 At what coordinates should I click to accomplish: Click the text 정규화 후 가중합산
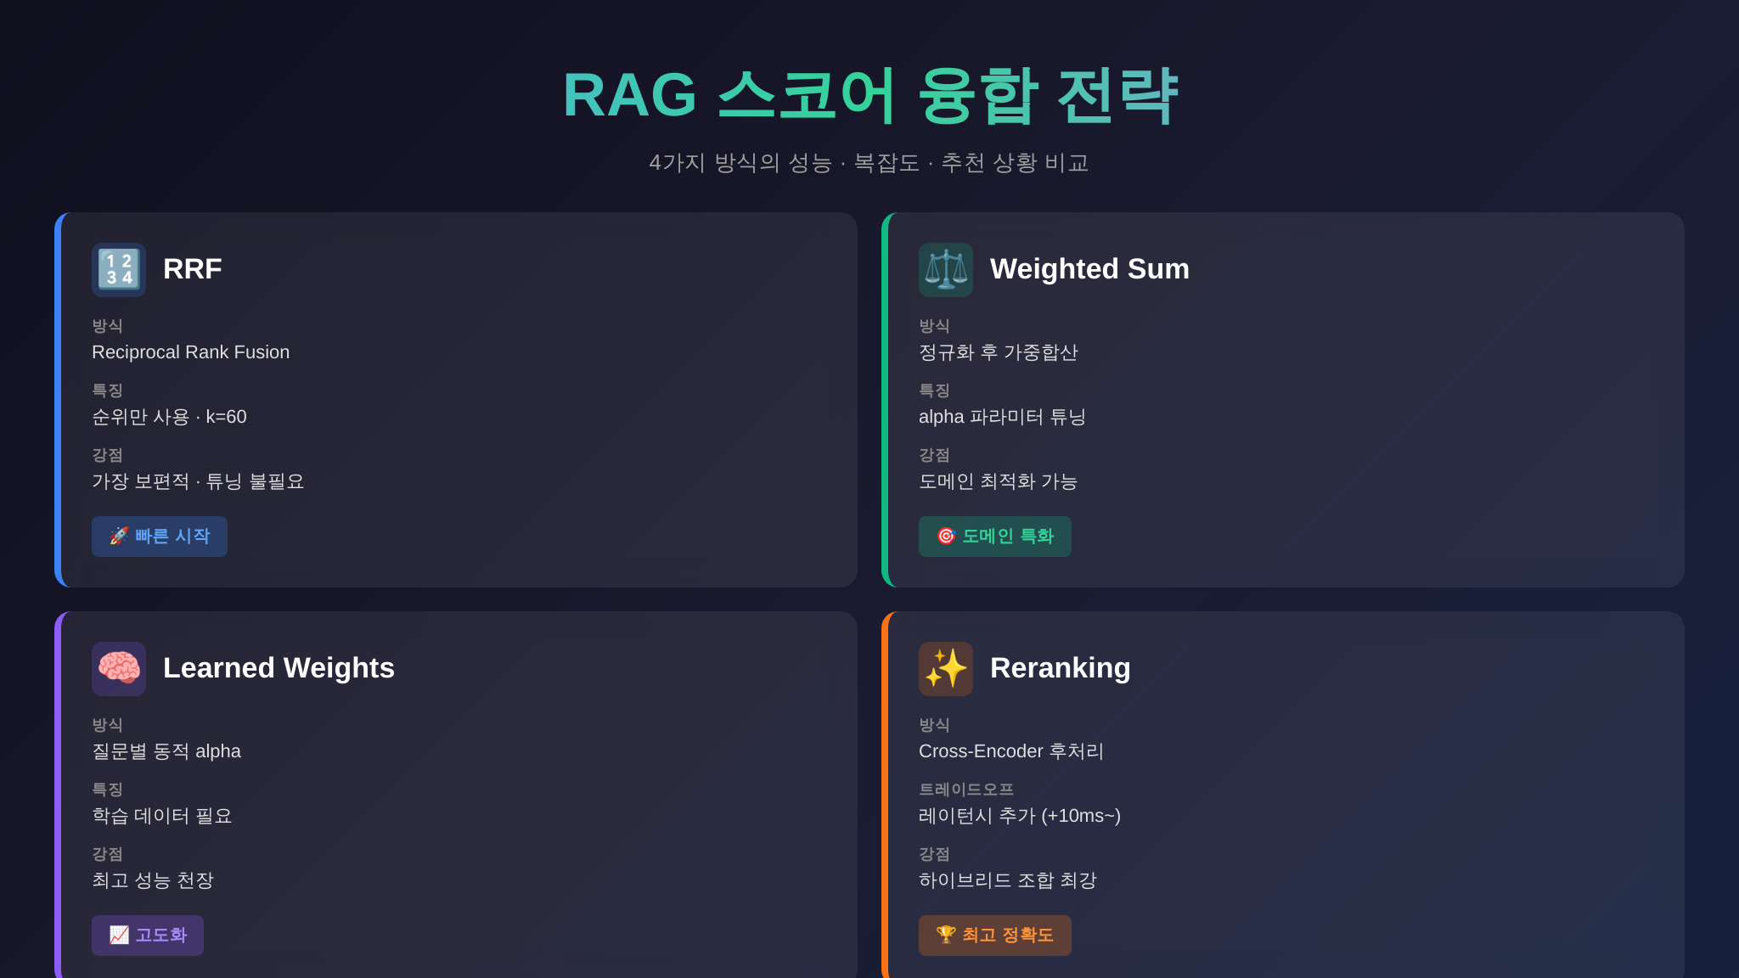[x=999, y=352]
